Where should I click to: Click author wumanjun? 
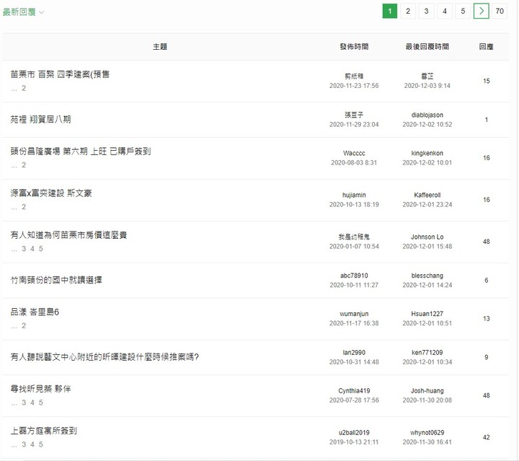click(x=354, y=314)
